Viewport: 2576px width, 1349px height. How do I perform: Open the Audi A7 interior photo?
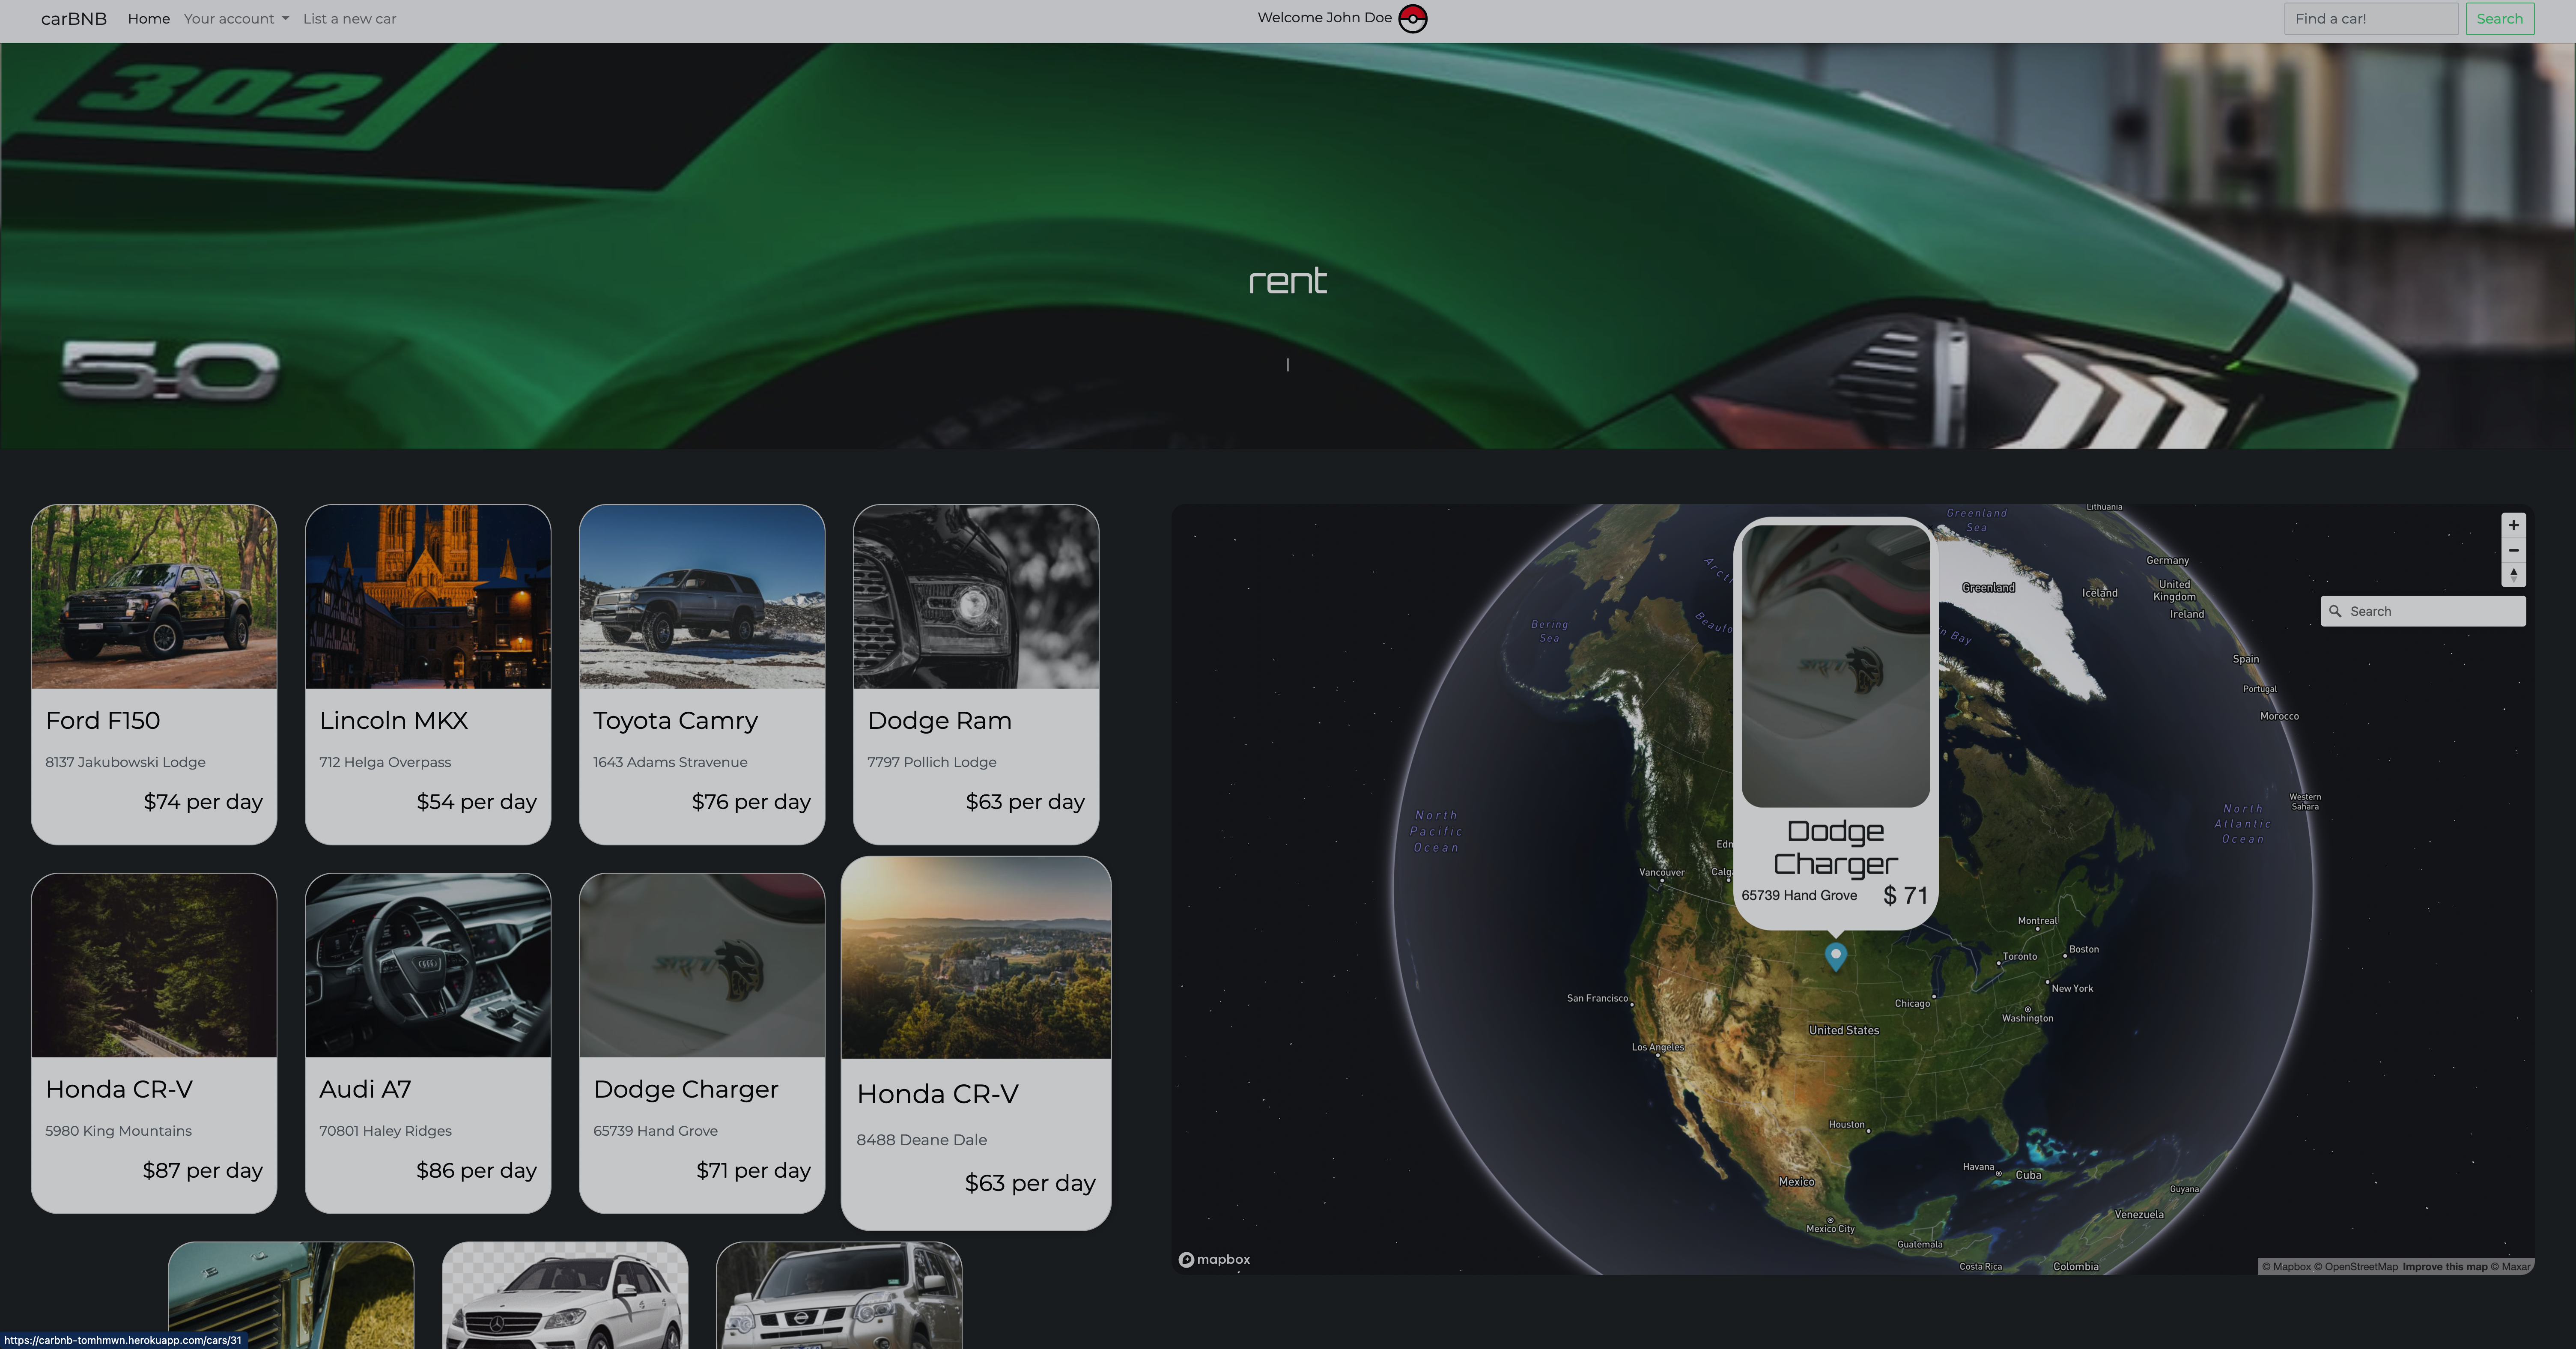pyautogui.click(x=428, y=965)
